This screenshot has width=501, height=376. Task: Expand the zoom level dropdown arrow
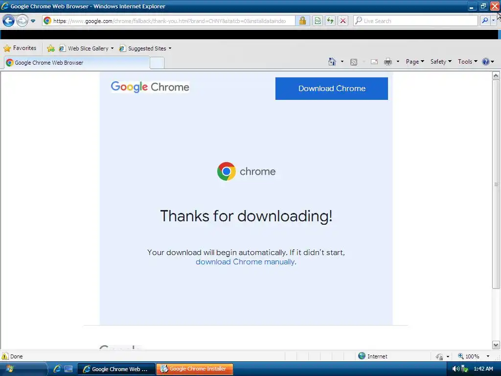(488, 356)
